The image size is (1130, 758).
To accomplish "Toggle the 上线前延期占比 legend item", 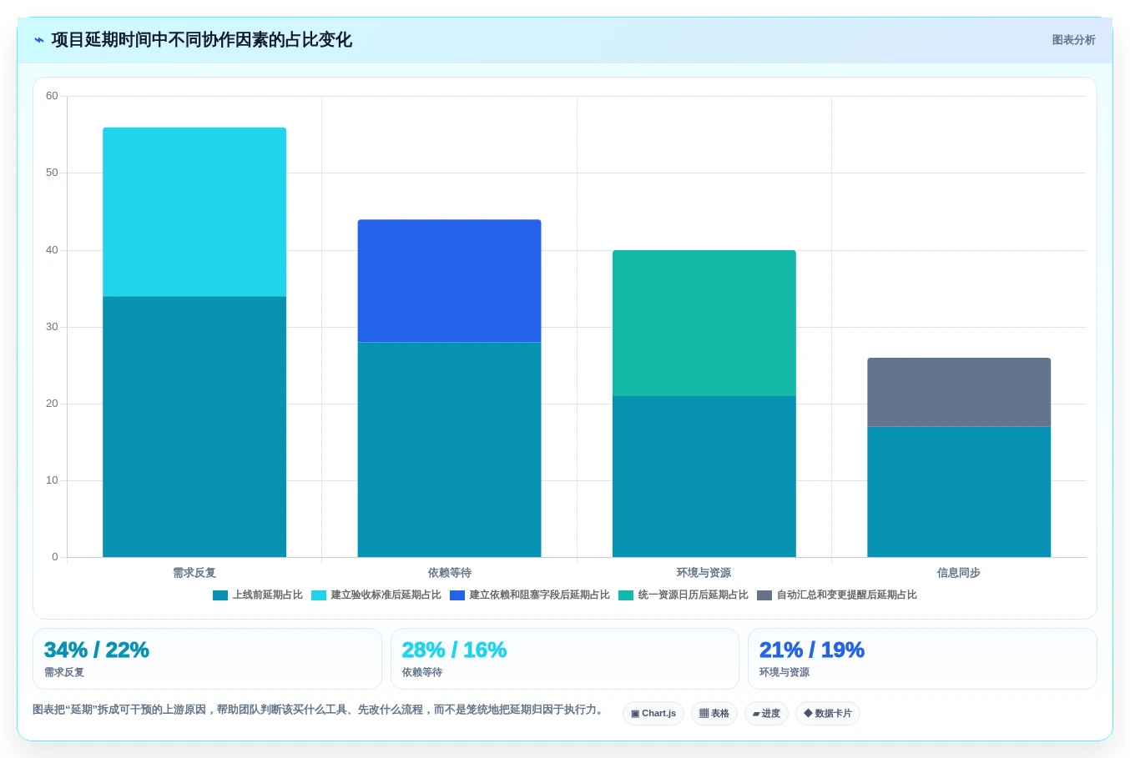I will tap(258, 595).
